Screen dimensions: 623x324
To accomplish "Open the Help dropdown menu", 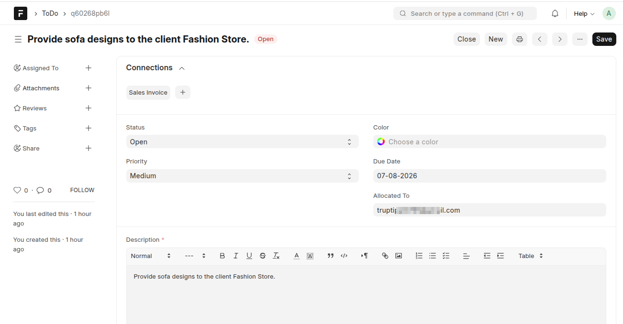I will click(584, 14).
